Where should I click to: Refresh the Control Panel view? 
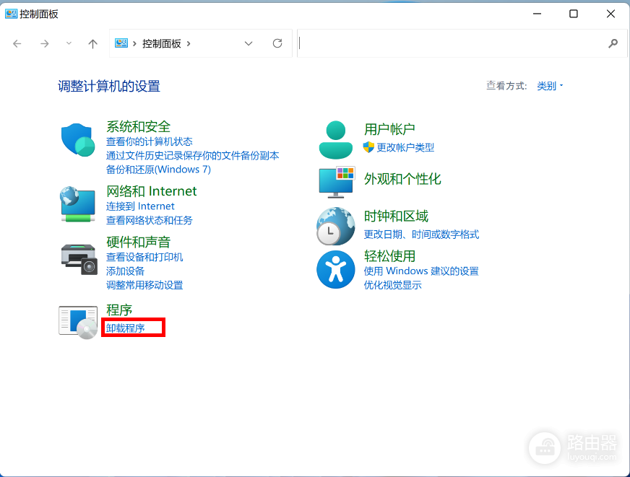(277, 43)
